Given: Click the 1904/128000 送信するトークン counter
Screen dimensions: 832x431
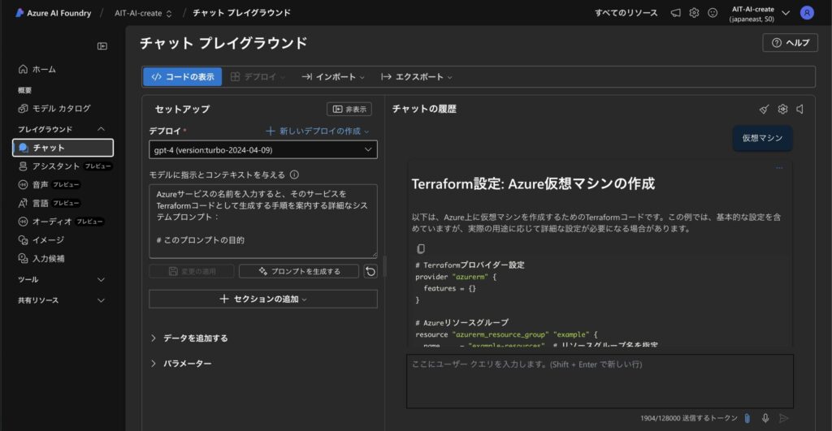Looking at the screenshot, I should point(689,418).
